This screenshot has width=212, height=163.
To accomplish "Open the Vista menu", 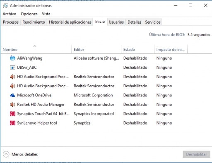I will [x=46, y=14].
